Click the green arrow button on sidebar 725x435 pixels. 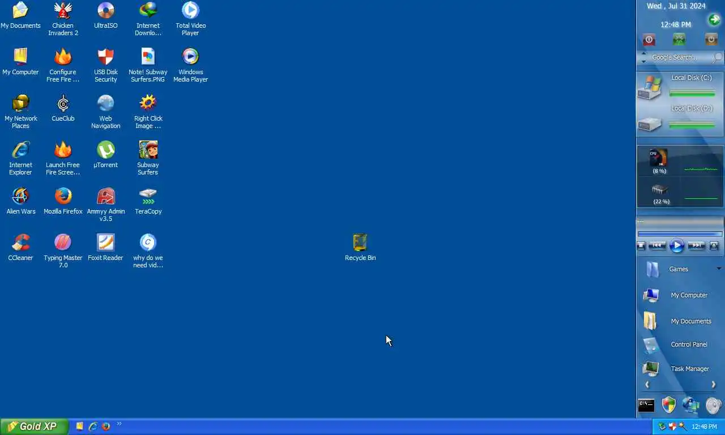pyautogui.click(x=714, y=20)
